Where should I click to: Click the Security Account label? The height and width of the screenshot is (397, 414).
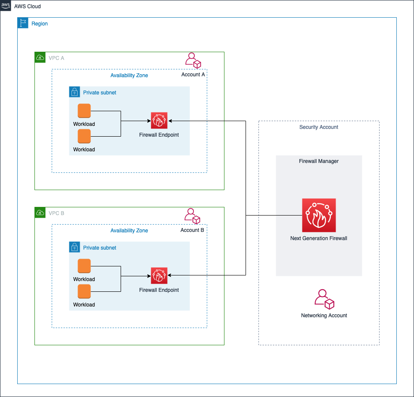(319, 127)
